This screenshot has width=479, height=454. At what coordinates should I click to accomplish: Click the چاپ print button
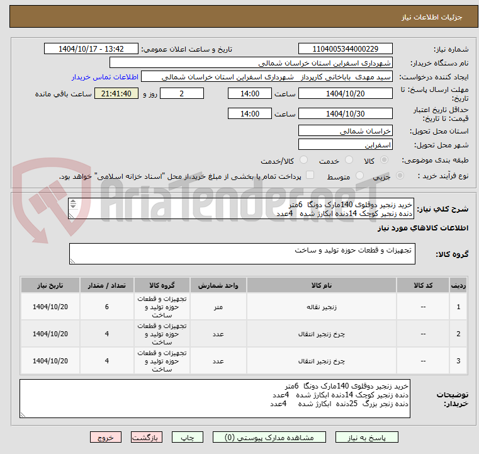[x=188, y=438]
